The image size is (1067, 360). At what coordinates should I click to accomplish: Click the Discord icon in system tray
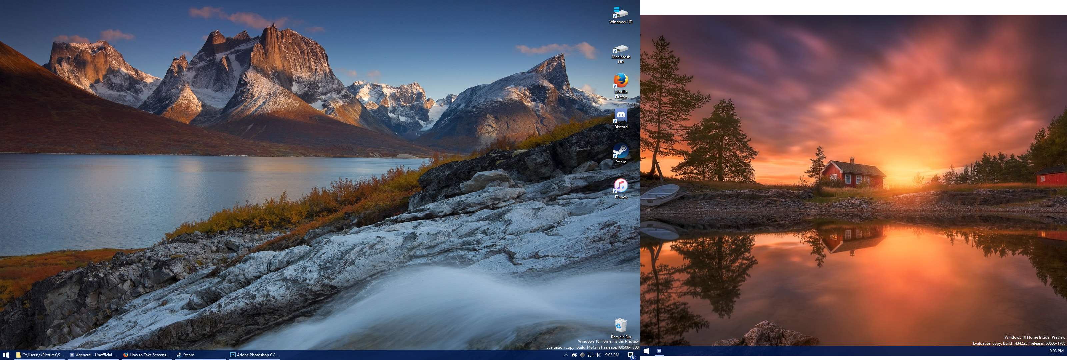pyautogui.click(x=574, y=355)
